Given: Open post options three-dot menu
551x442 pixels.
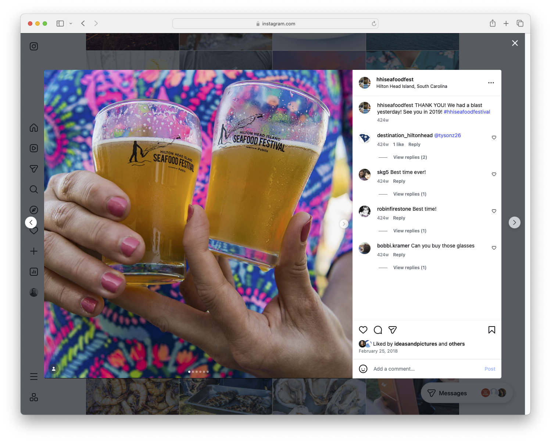Looking at the screenshot, I should coord(491,83).
